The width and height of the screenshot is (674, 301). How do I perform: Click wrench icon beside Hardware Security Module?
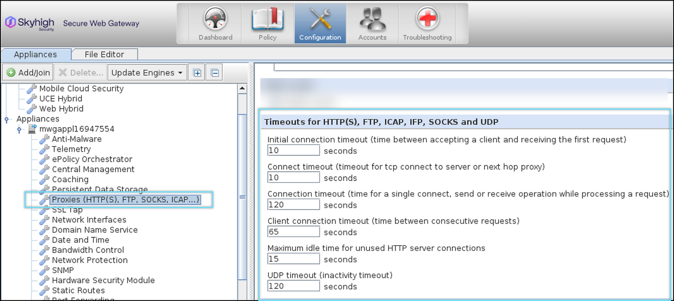click(44, 280)
